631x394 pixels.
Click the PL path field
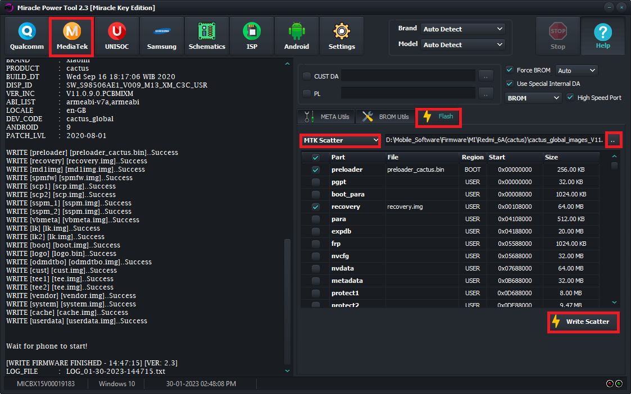[408, 93]
